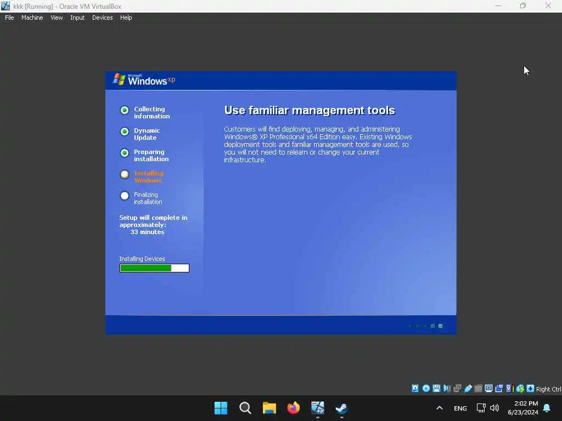This screenshot has width=562, height=421.
Task: Open the notification bell
Action: [x=547, y=408]
